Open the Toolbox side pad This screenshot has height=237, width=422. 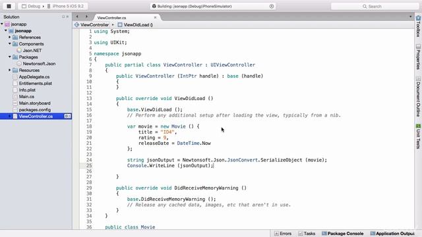pyautogui.click(x=418, y=26)
